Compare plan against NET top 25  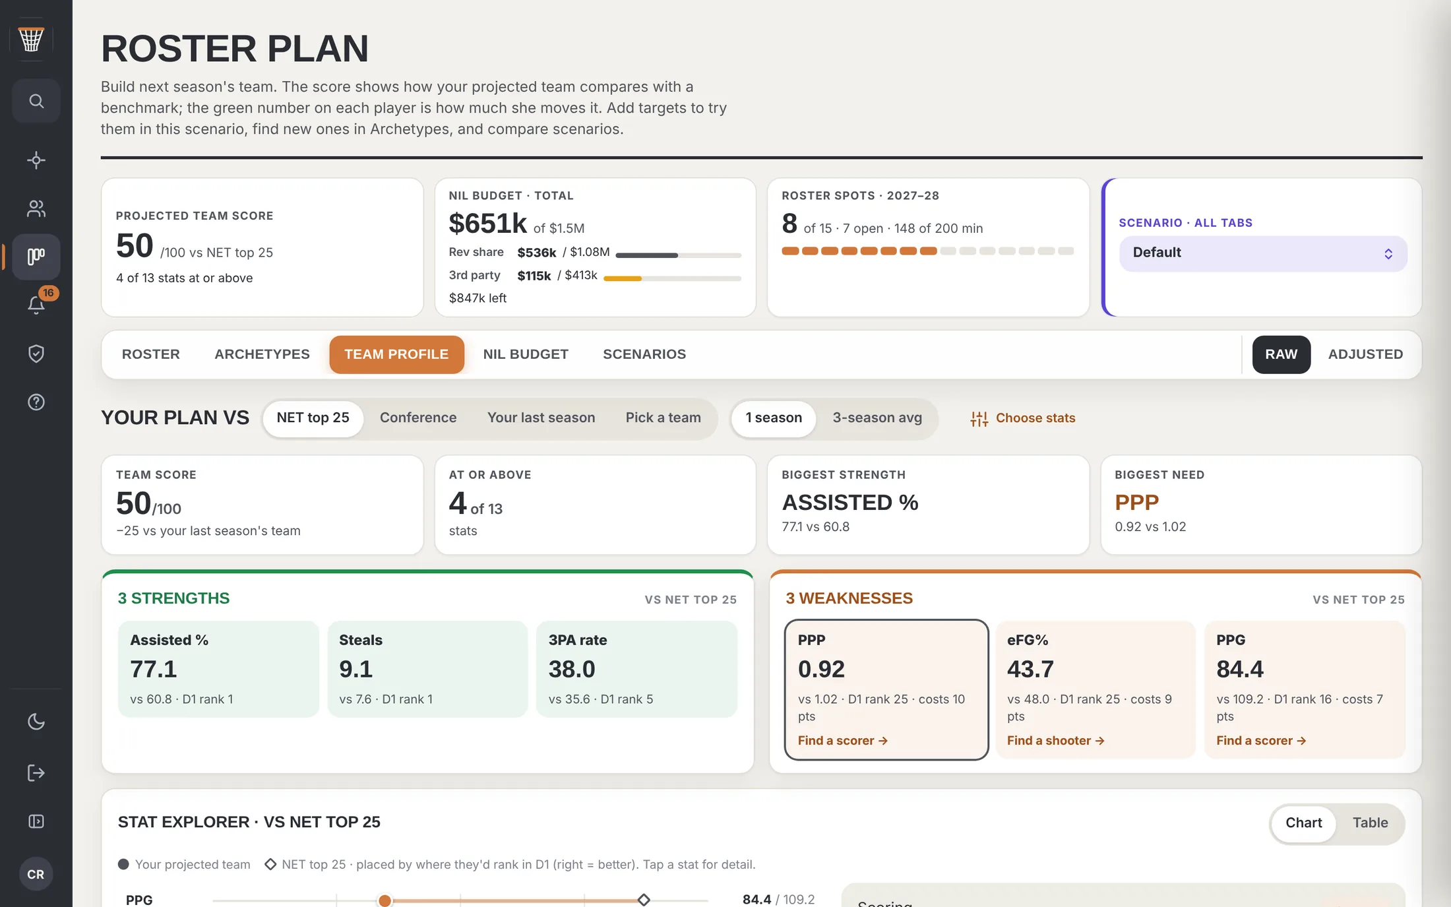[x=313, y=418]
